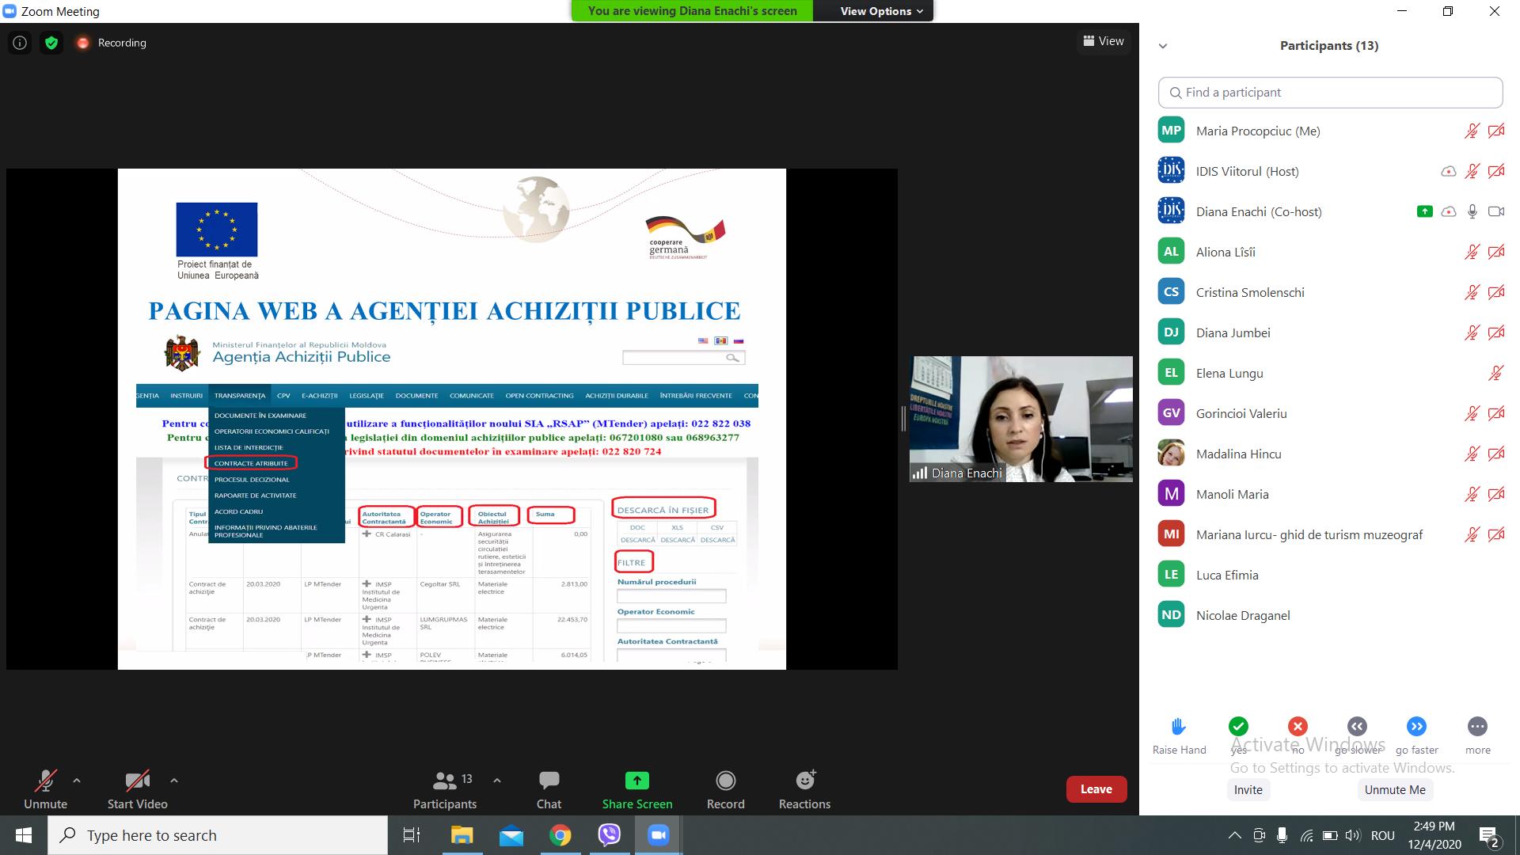Click Share Screen
This screenshot has height=855, width=1520.
(637, 790)
